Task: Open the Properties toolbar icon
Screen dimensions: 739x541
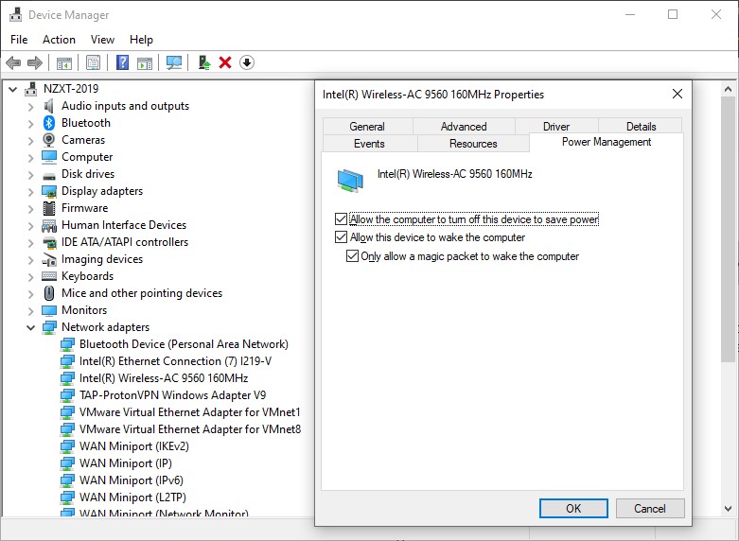Action: (x=94, y=62)
